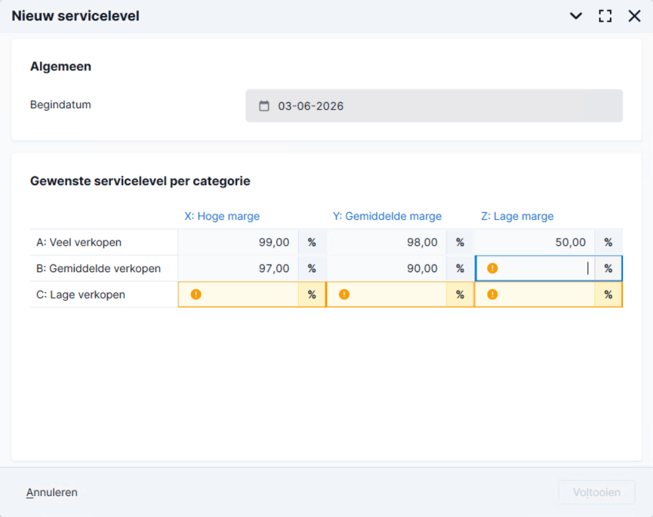Screen dimensions: 653x517
Task: Collapse dialog using the chevron down icon
Action: click(576, 16)
